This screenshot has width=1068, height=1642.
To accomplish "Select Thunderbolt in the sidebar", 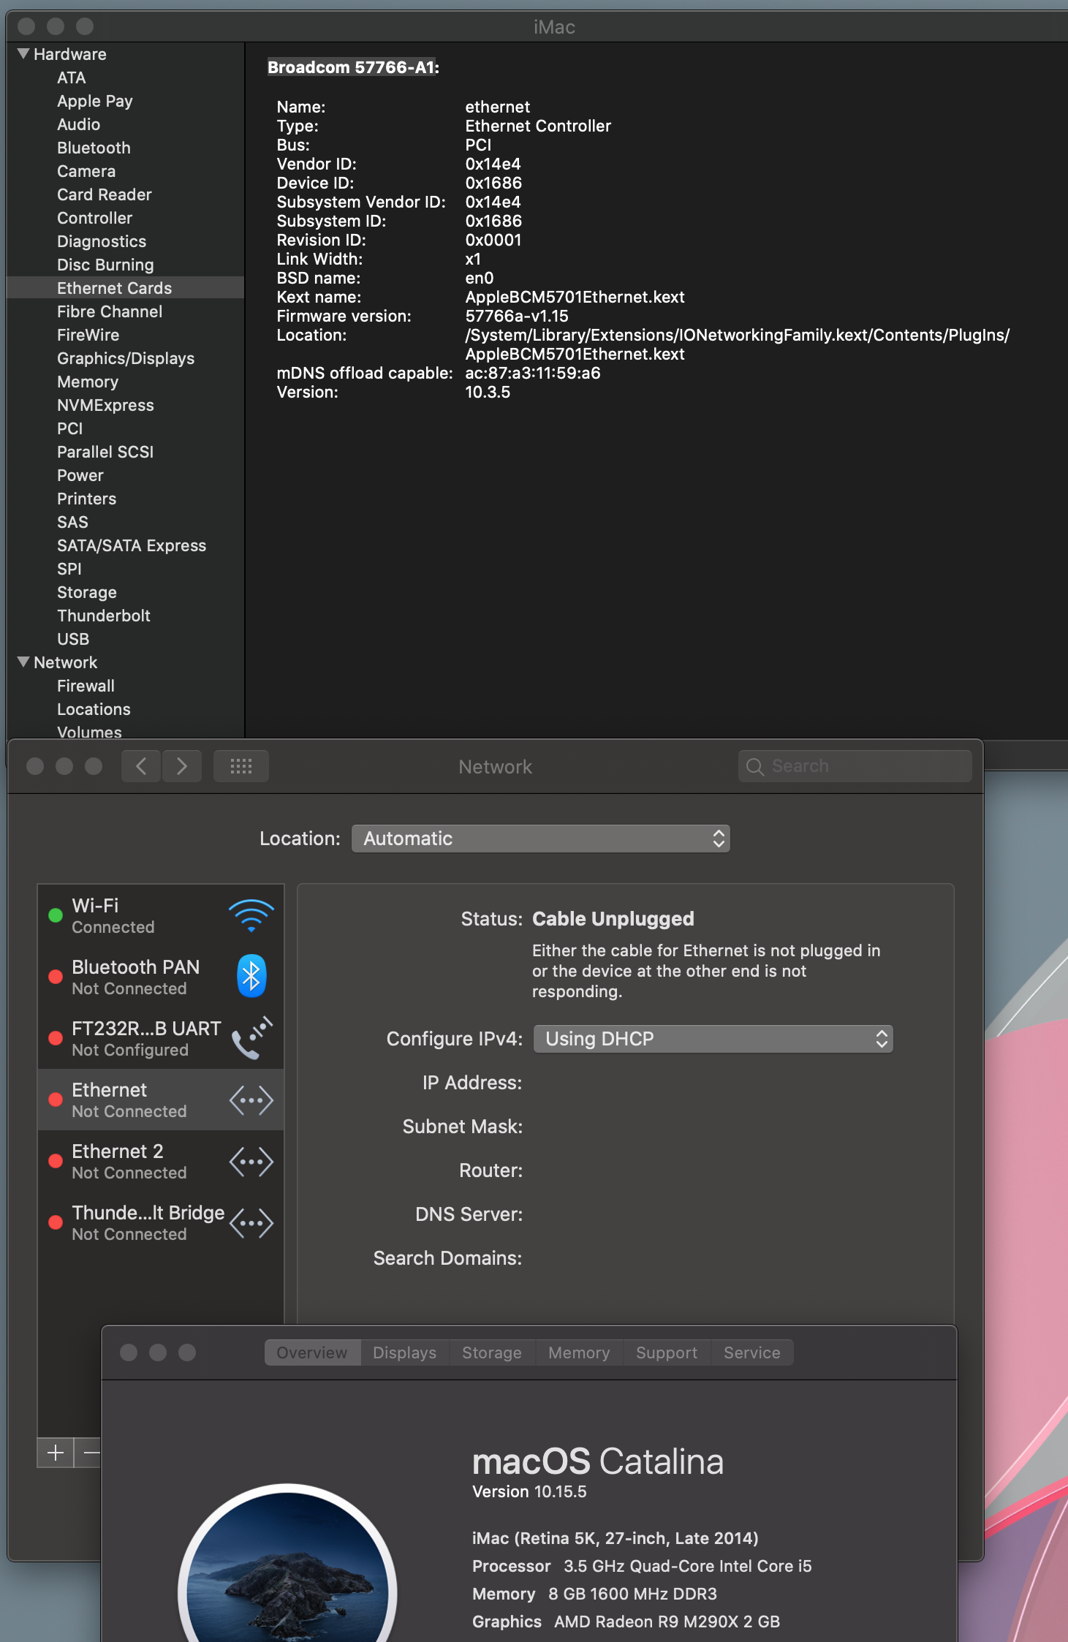I will click(126, 616).
